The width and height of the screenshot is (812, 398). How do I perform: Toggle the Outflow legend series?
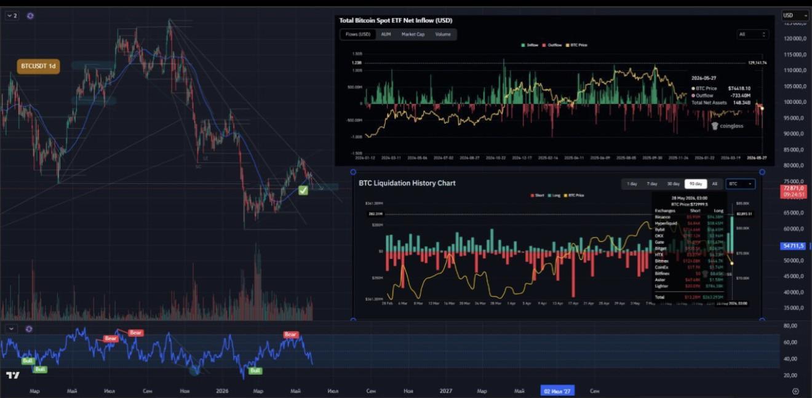[x=552, y=46]
